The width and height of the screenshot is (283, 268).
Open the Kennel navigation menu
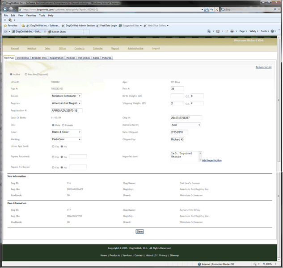(x=15, y=48)
